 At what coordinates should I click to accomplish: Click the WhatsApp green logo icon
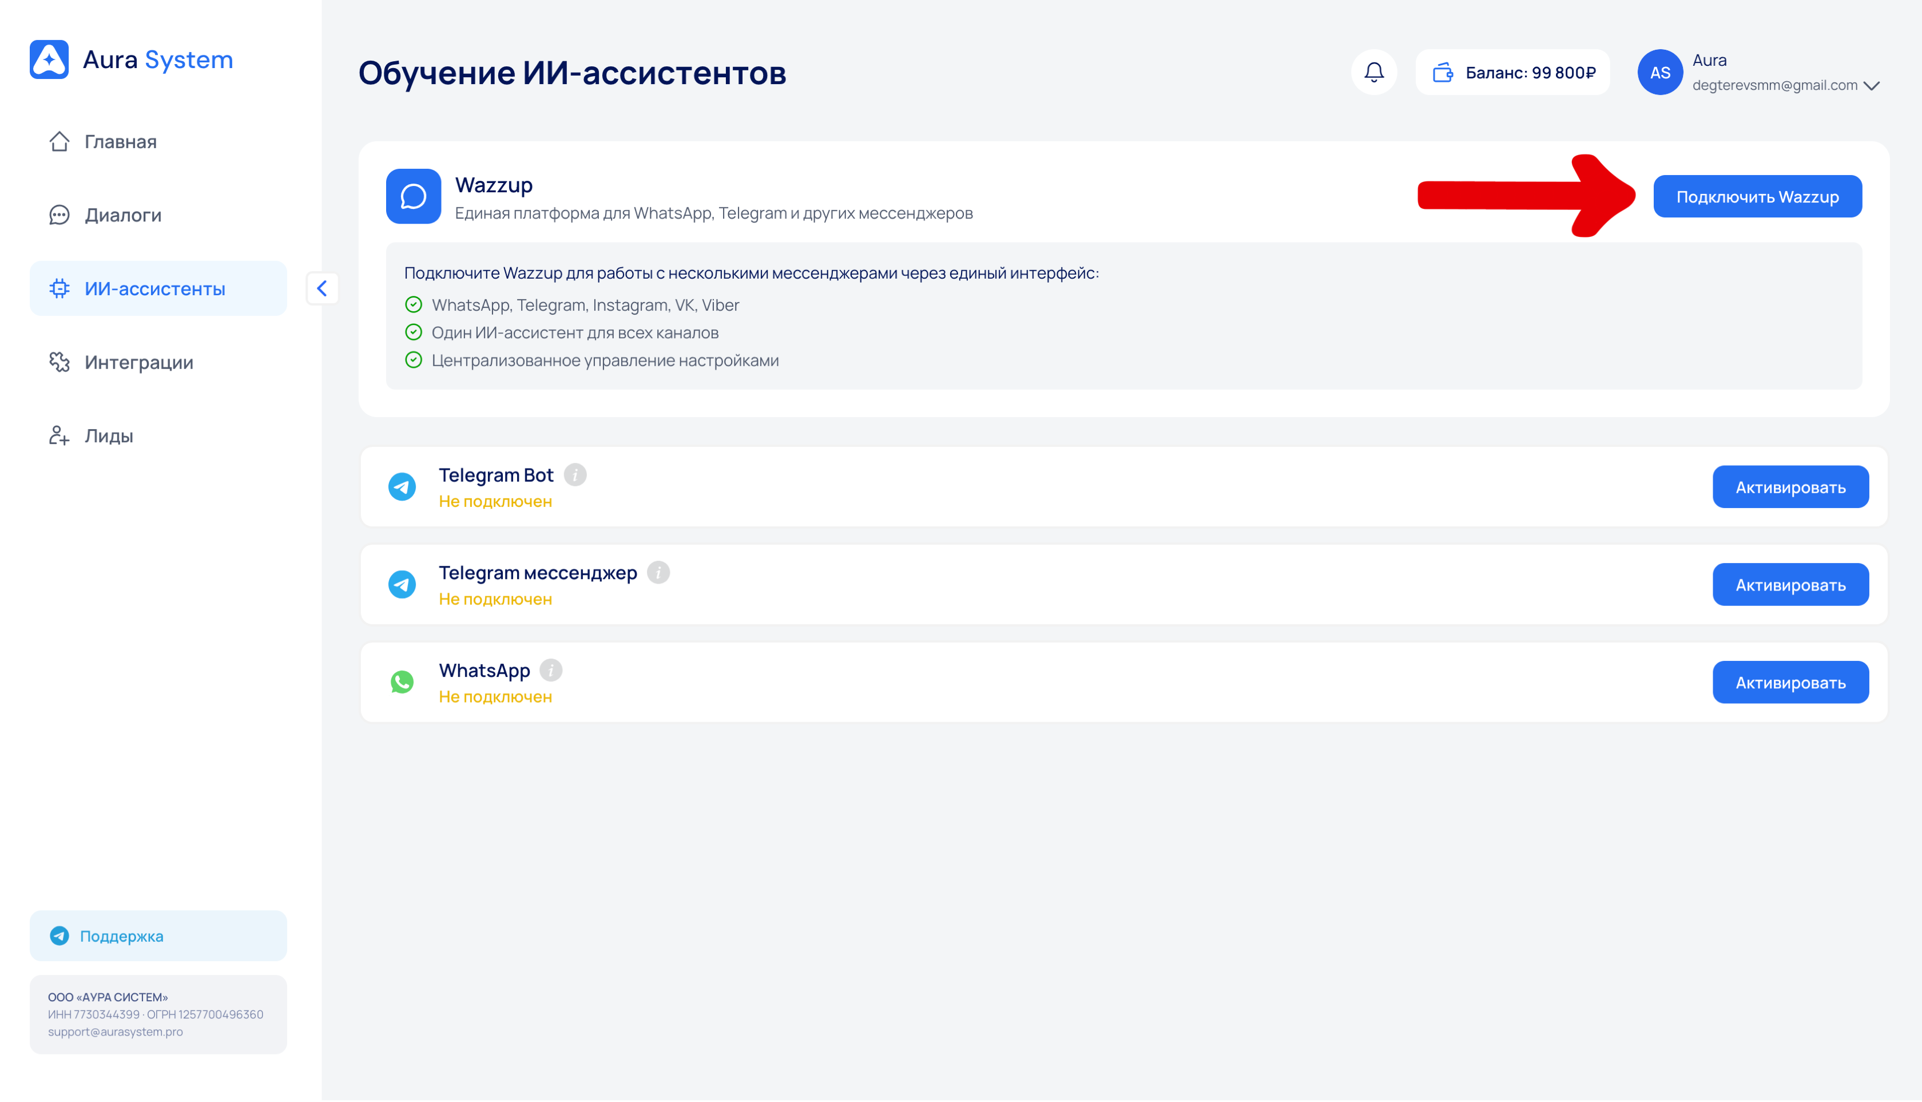(402, 682)
